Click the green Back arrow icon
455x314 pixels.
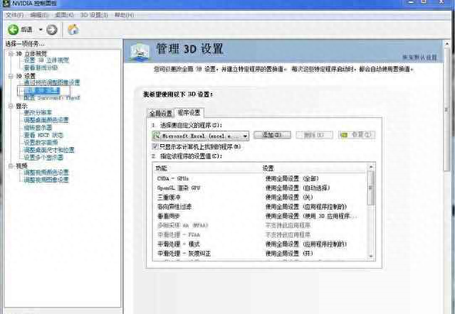tap(13, 30)
